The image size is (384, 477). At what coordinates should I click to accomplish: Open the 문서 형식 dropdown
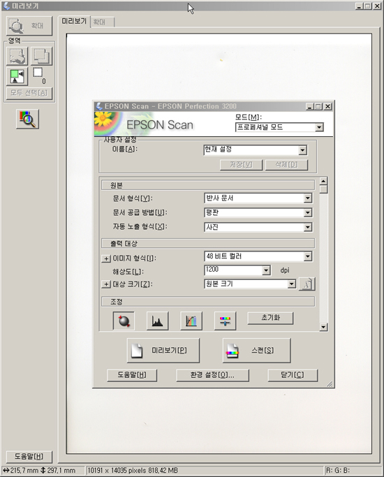(x=258, y=198)
